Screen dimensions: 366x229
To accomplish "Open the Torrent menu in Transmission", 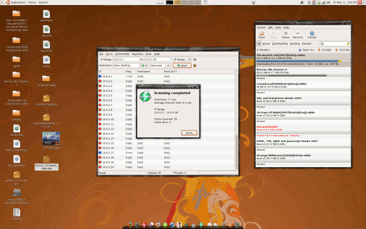I will 261,27.
